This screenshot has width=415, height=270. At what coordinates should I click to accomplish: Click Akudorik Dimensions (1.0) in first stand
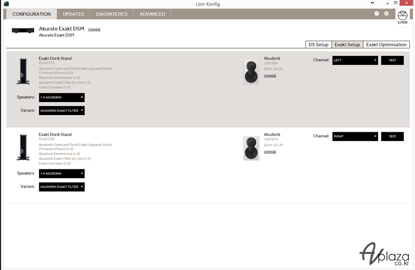click(x=59, y=78)
